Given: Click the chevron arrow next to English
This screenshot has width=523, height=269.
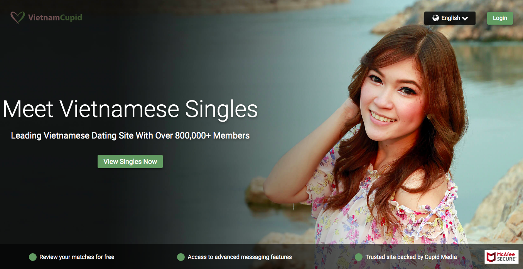Looking at the screenshot, I should pos(465,18).
